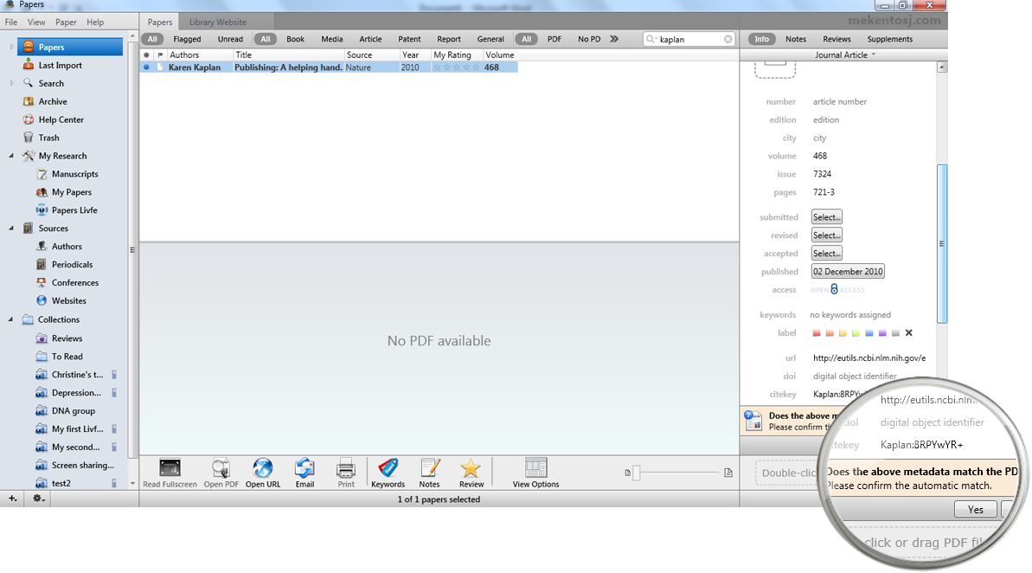This screenshot has height=573, width=1032.
Task: Click Select button for submitted date
Action: coord(827,217)
